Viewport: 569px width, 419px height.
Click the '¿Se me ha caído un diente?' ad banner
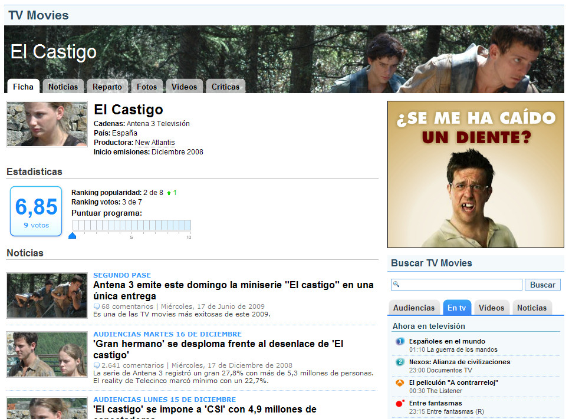(475, 174)
